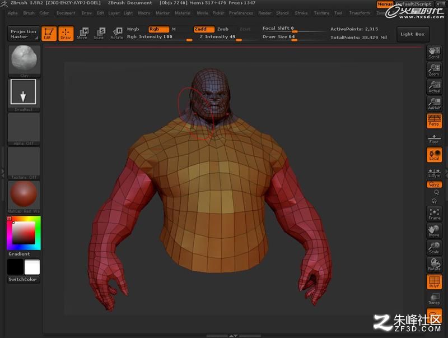
Task: Activate Edit mode button
Action: point(49,34)
